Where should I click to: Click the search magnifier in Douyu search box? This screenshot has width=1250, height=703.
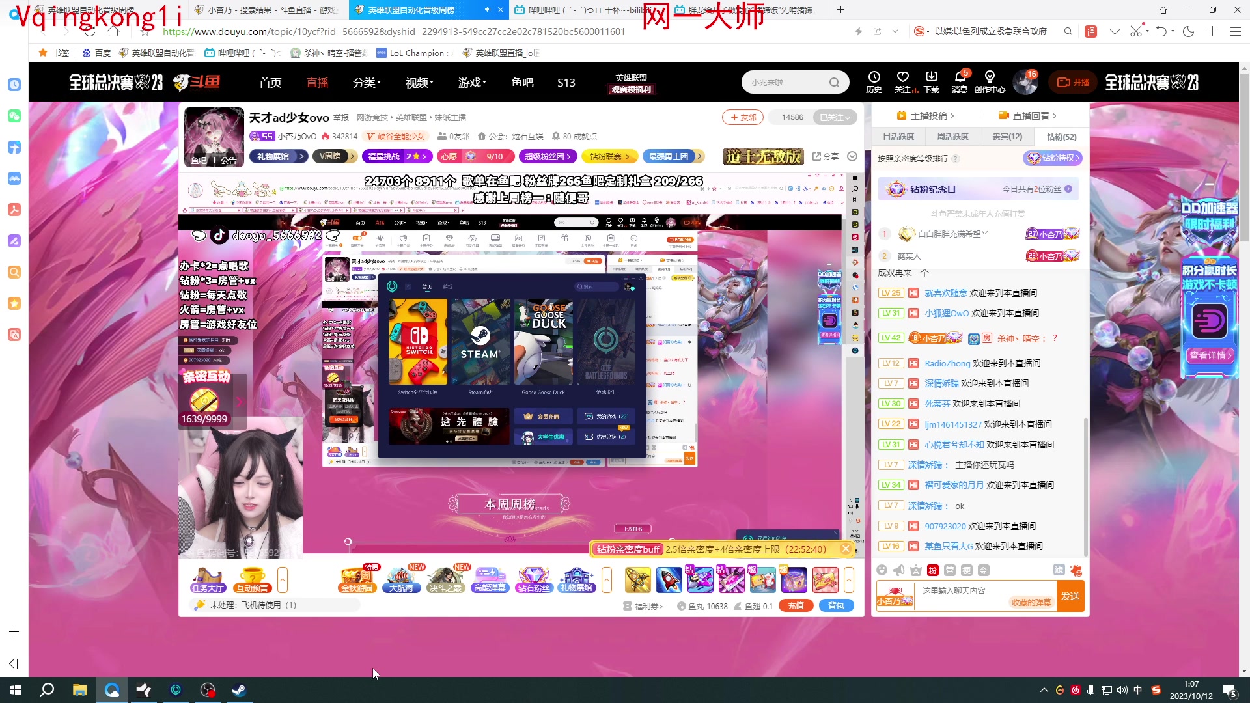pos(834,82)
